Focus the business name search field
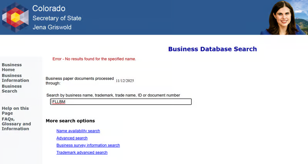The image size is (308, 164). pos(121,102)
